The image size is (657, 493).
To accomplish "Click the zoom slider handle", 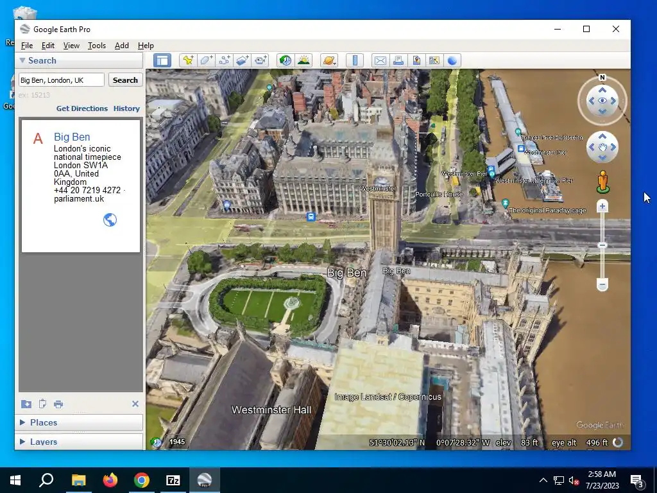I will click(x=602, y=245).
